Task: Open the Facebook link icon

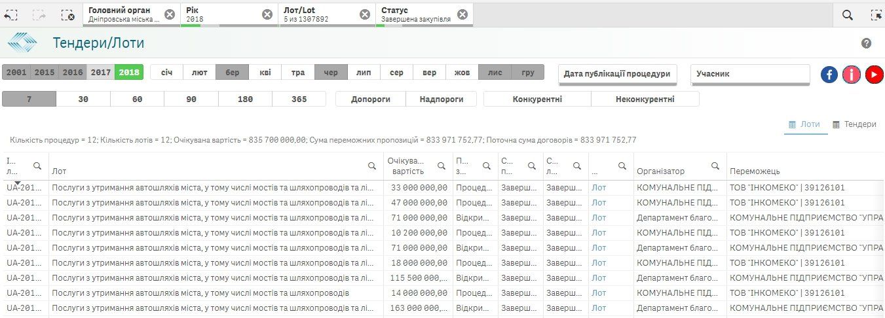Action: click(x=829, y=75)
